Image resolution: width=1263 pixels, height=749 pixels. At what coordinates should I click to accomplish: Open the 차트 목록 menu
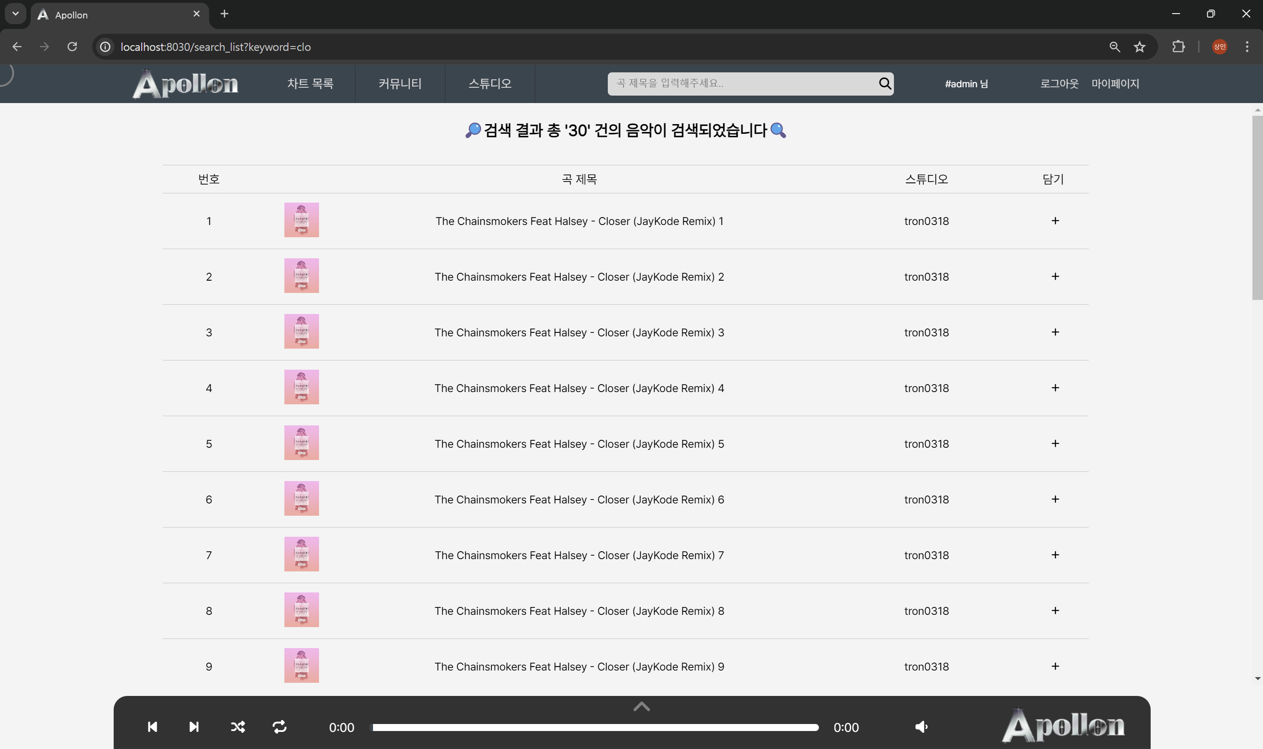click(310, 84)
